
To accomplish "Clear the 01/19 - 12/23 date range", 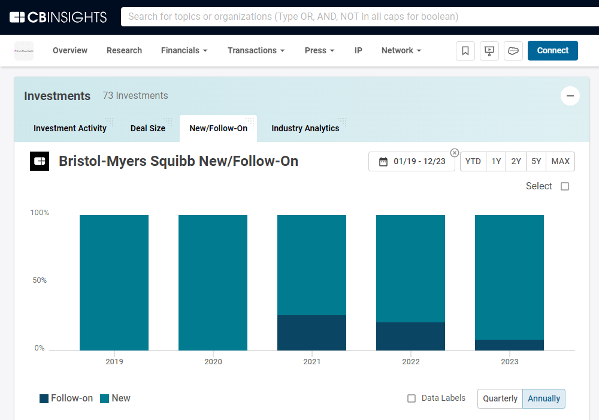I will point(454,153).
